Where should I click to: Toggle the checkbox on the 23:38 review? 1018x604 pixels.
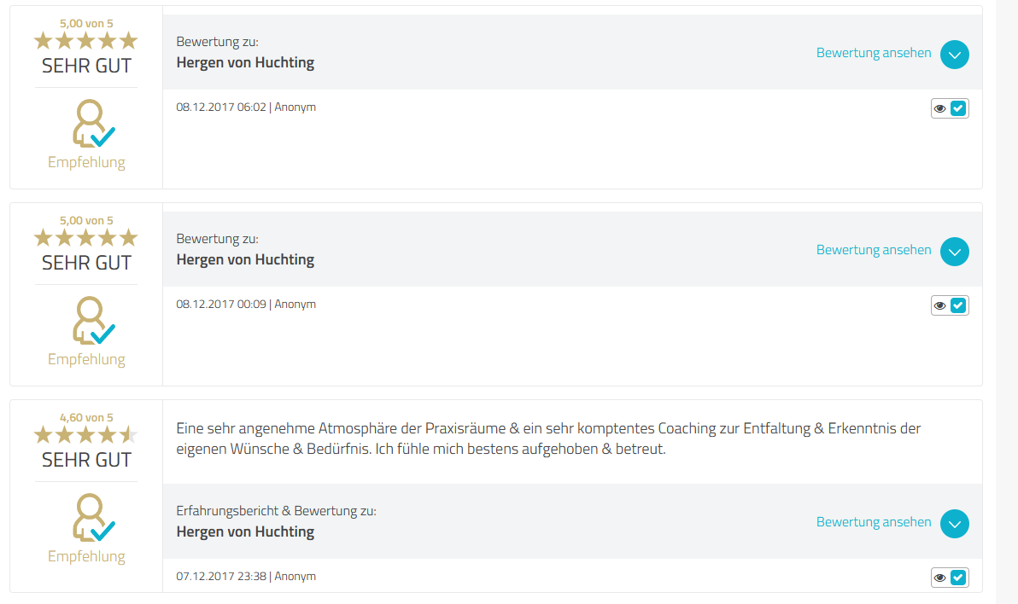point(958,578)
